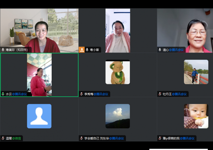Click muted mic icon for 学会爱自己 刘东华
The width and height of the screenshot is (213, 150).
pos(81,138)
